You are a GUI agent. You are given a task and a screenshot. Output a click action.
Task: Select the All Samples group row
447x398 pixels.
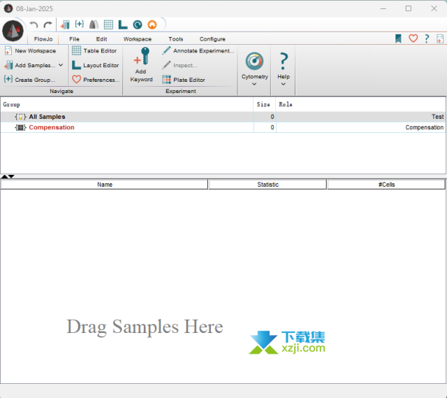tap(223, 117)
